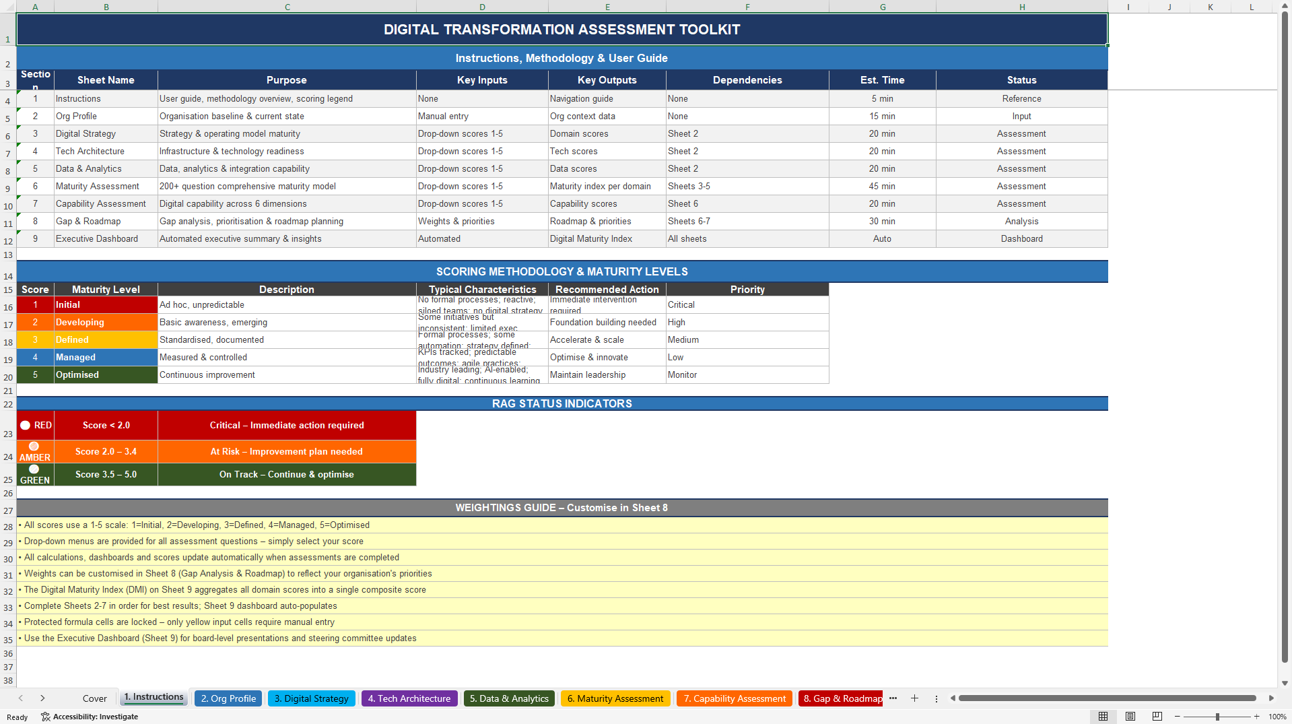Select the GREEN status indicator cell
The image size is (1292, 724).
tap(35, 474)
